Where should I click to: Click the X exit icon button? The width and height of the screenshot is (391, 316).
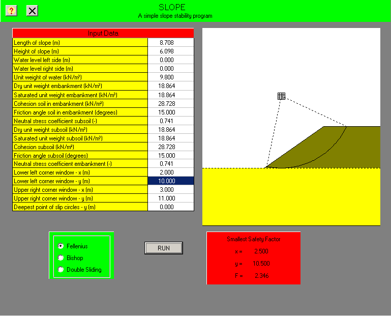point(32,10)
